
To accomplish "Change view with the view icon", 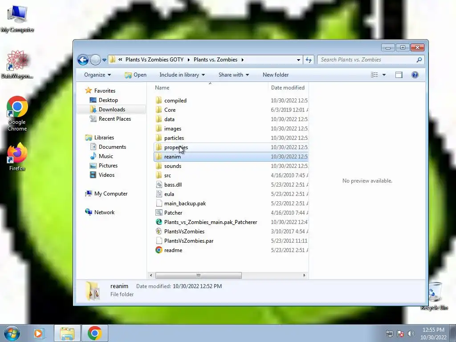I will [374, 75].
